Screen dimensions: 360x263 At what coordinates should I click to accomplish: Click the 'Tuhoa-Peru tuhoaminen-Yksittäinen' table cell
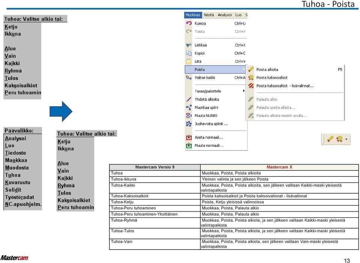tap(155, 214)
